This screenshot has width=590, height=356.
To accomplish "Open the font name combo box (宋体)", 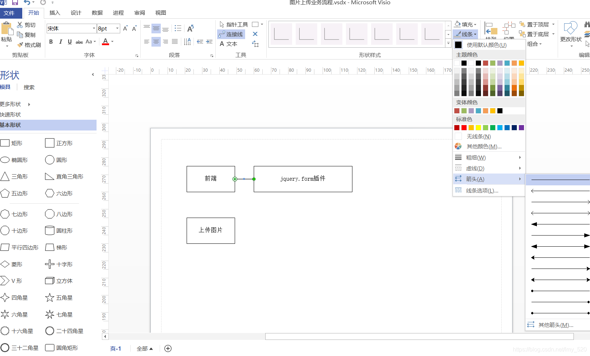I will [x=72, y=28].
